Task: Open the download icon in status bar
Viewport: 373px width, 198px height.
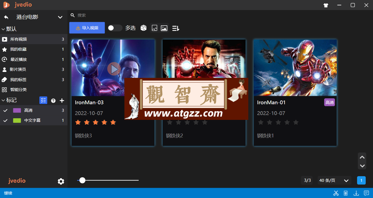Action: (356, 193)
